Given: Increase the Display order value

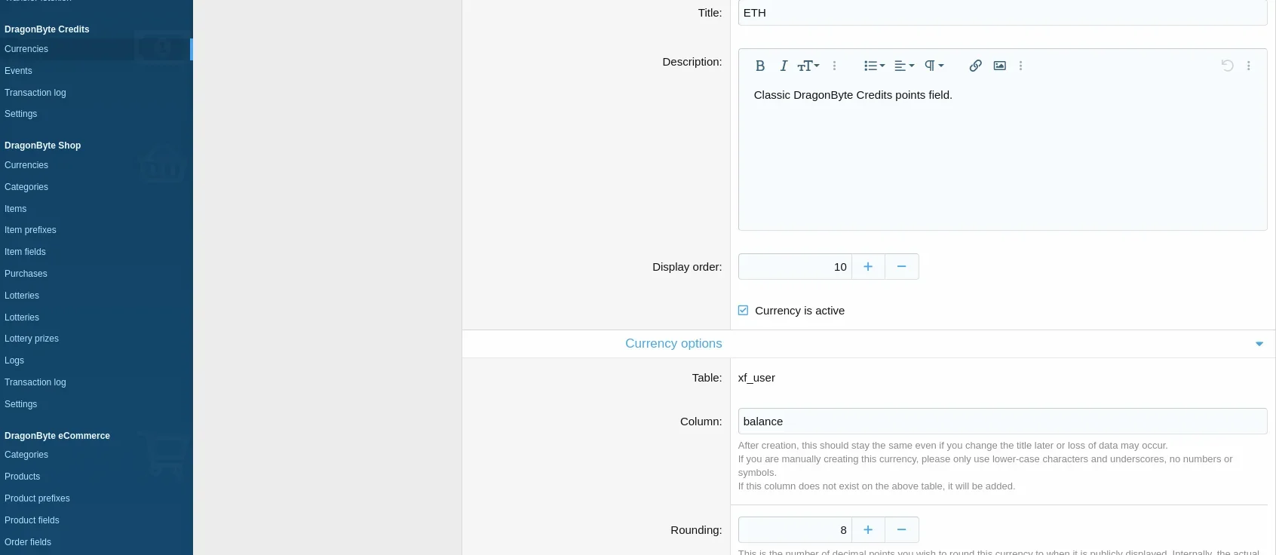Looking at the screenshot, I should pyautogui.click(x=868, y=267).
